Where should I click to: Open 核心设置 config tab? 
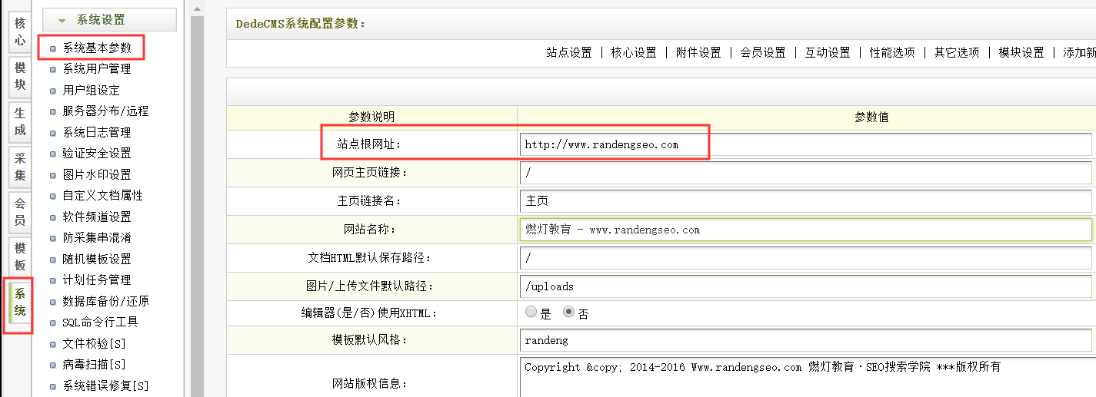click(634, 53)
